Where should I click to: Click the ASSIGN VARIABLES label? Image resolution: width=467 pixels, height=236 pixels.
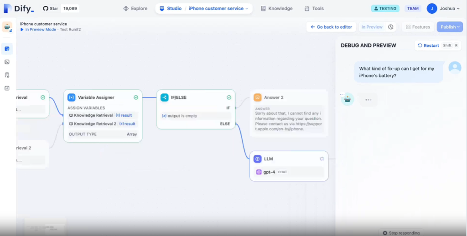[x=86, y=108]
